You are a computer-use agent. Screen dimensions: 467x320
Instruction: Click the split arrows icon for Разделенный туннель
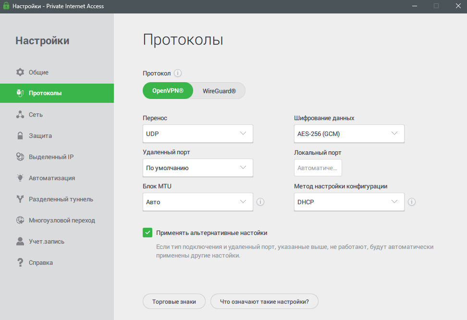(20, 199)
